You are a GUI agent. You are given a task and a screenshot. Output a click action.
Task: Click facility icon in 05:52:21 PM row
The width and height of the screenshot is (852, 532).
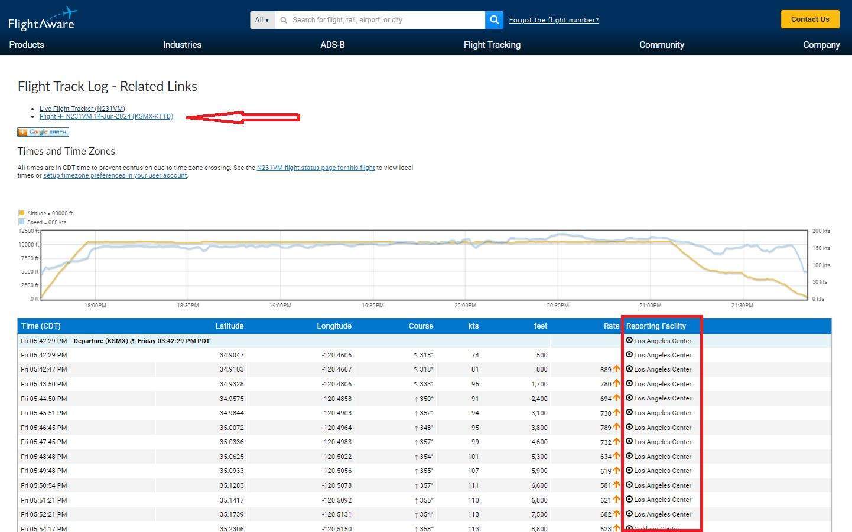tap(629, 514)
